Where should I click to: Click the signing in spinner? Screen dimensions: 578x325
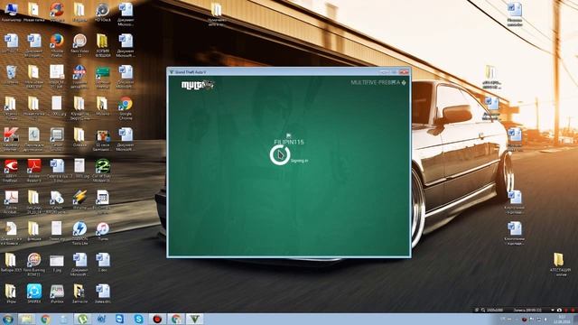(279, 154)
